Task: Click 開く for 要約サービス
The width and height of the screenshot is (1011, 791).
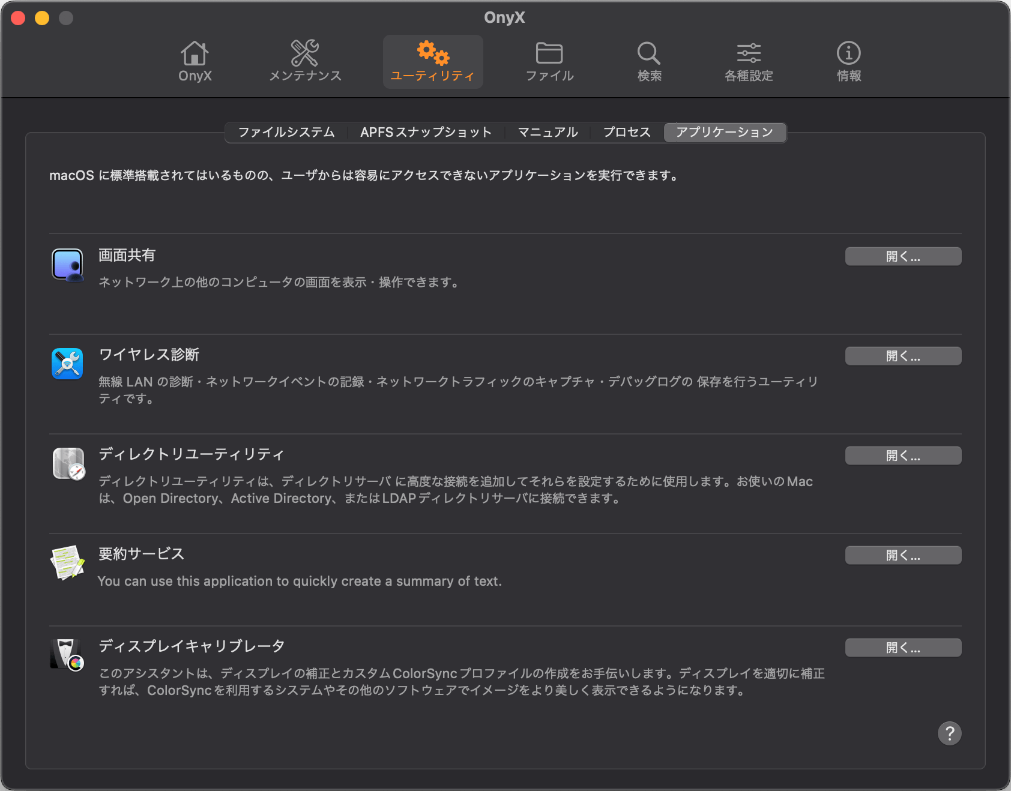Action: click(903, 555)
